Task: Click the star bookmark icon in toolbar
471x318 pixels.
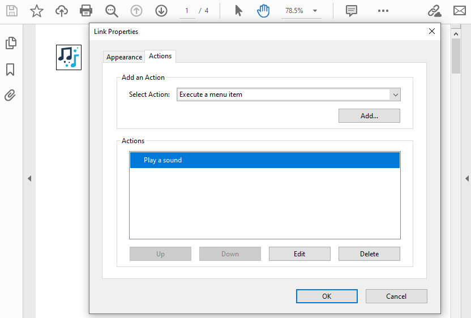Action: pyautogui.click(x=37, y=11)
